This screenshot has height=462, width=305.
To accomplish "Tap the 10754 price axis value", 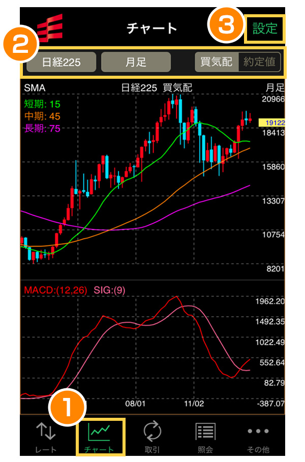I will [x=273, y=235].
